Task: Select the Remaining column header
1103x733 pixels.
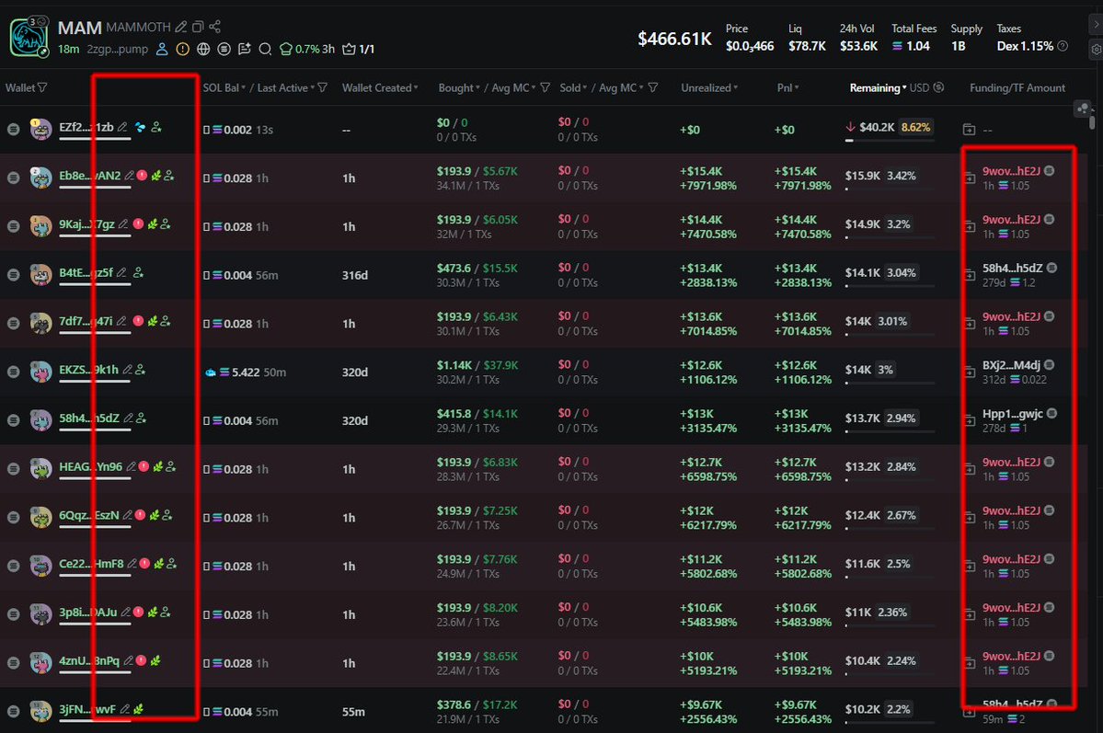Action: (874, 88)
